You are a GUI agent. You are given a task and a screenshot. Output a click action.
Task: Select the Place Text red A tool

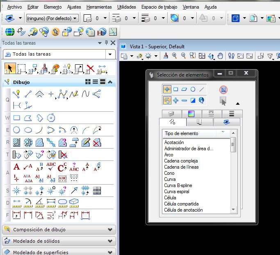(17, 167)
